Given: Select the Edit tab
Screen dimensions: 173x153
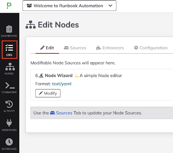Looking at the screenshot, I should click(47, 48).
